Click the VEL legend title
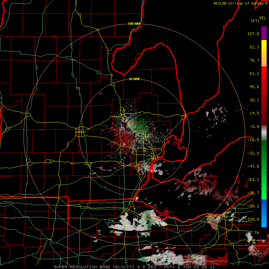The height and width of the screenshot is (269, 269). [262, 18]
